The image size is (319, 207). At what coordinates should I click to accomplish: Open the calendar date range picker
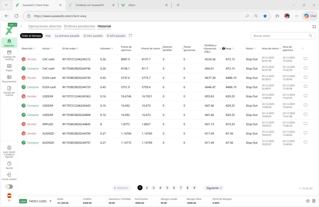tap(130, 36)
